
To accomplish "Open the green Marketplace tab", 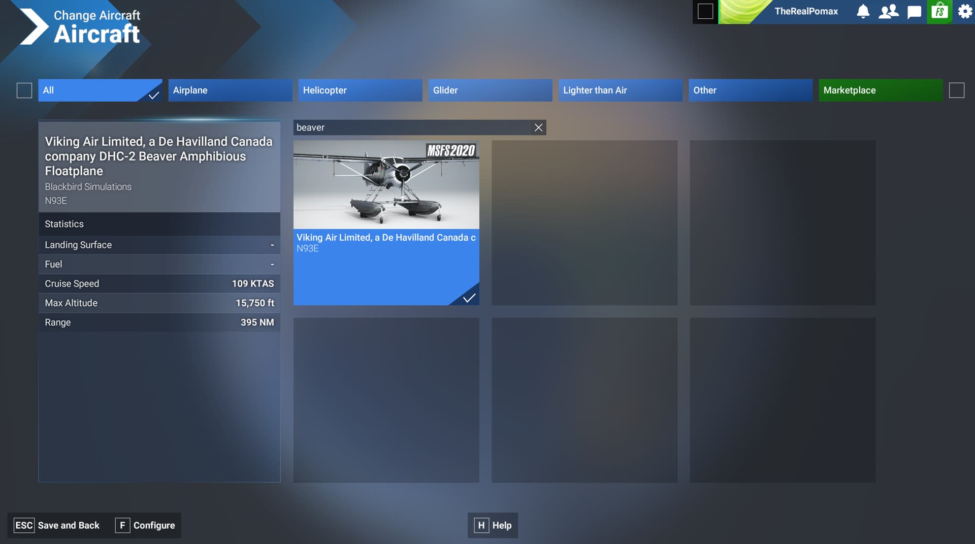I will tap(881, 90).
